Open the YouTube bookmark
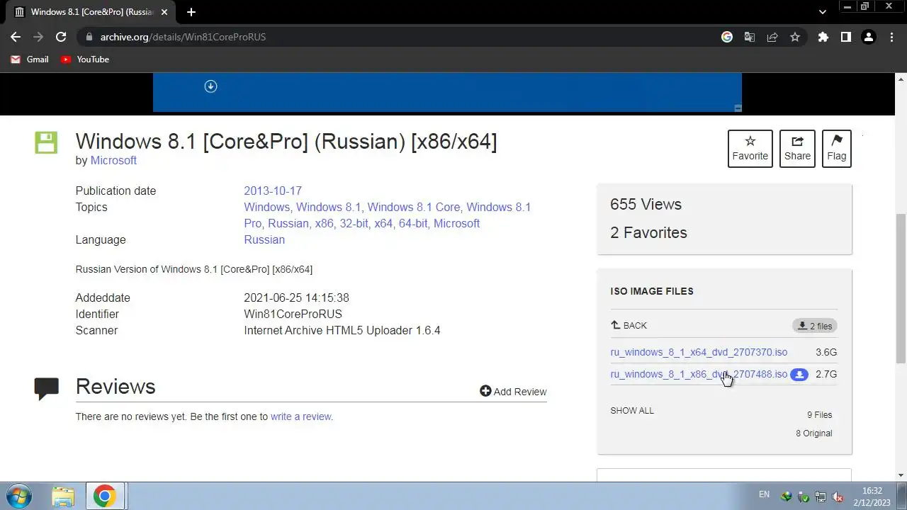The height and width of the screenshot is (510, 907). click(85, 59)
